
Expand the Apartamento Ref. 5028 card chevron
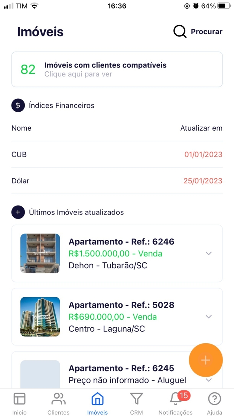(x=209, y=317)
